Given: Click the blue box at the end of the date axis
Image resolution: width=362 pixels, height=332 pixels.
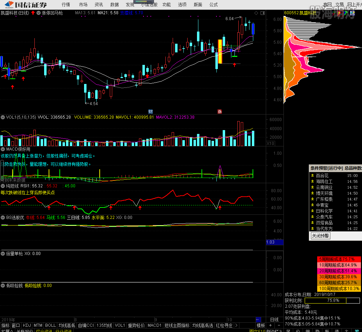Looking at the screenshot, I should [x=258, y=320].
